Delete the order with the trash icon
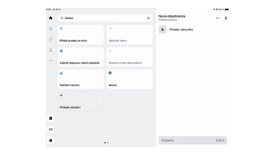This screenshot has height=155, width=276. click(x=226, y=18)
